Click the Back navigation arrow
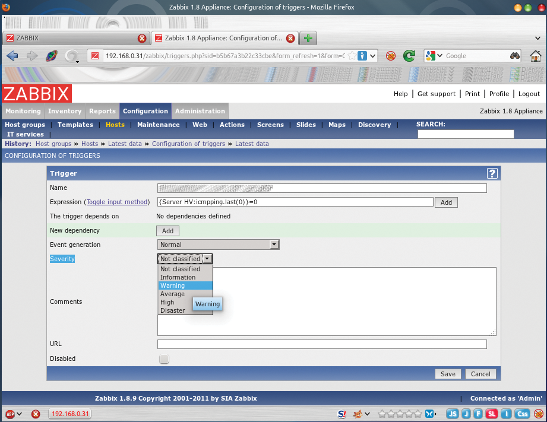 (12, 55)
